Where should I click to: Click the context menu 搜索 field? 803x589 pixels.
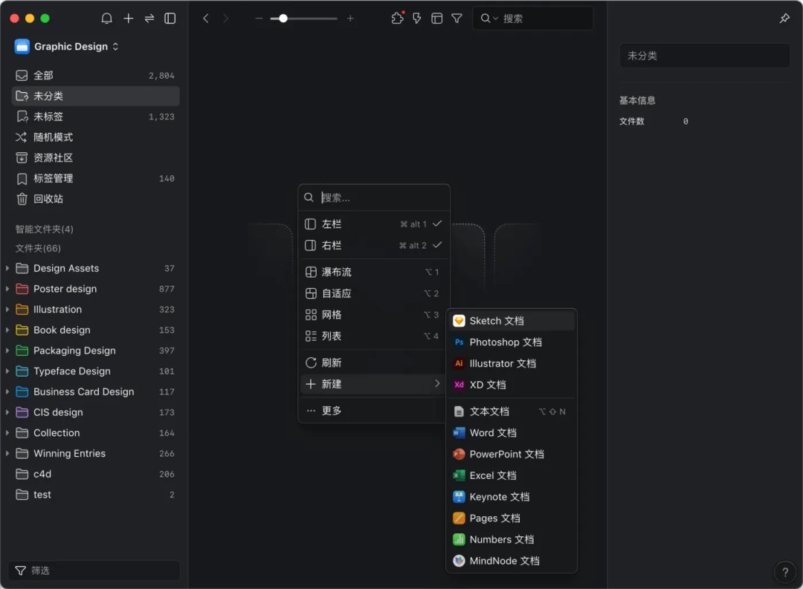click(x=374, y=198)
